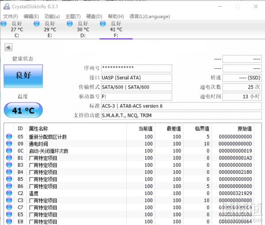Click the 41 °C temperature button

click(23, 110)
